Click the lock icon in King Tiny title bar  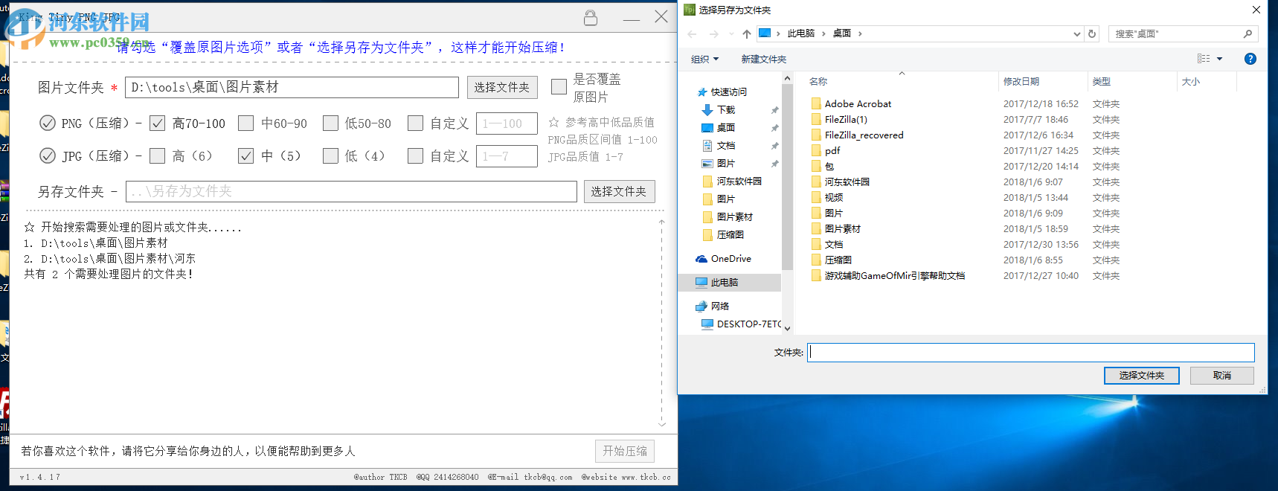591,18
